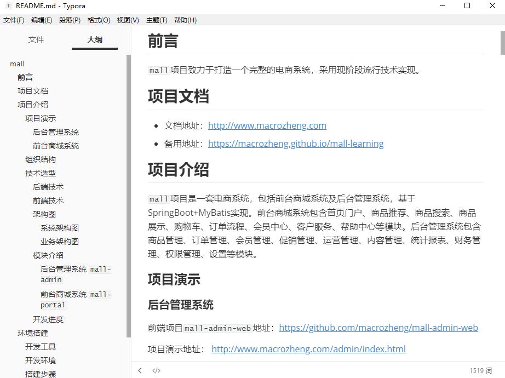
Task: Select 前台商城系统 under 项目演示 in outline
Action: pyautogui.click(x=56, y=146)
